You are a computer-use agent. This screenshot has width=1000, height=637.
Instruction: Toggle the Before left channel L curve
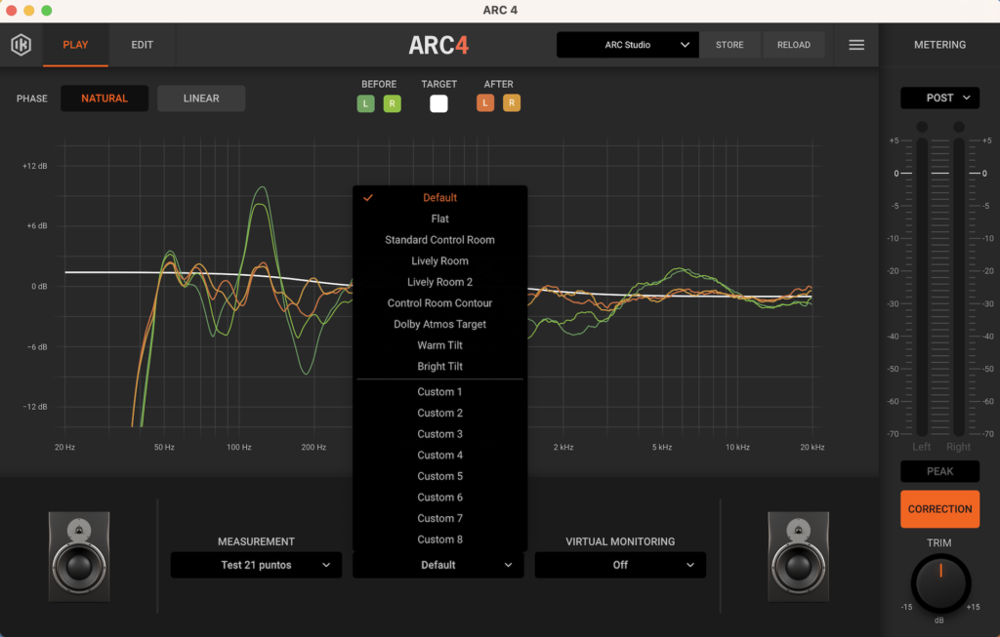(366, 103)
